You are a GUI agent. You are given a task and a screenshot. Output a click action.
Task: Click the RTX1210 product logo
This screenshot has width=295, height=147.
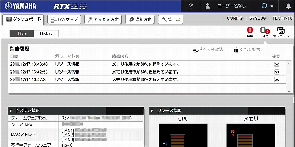coord(70,6)
